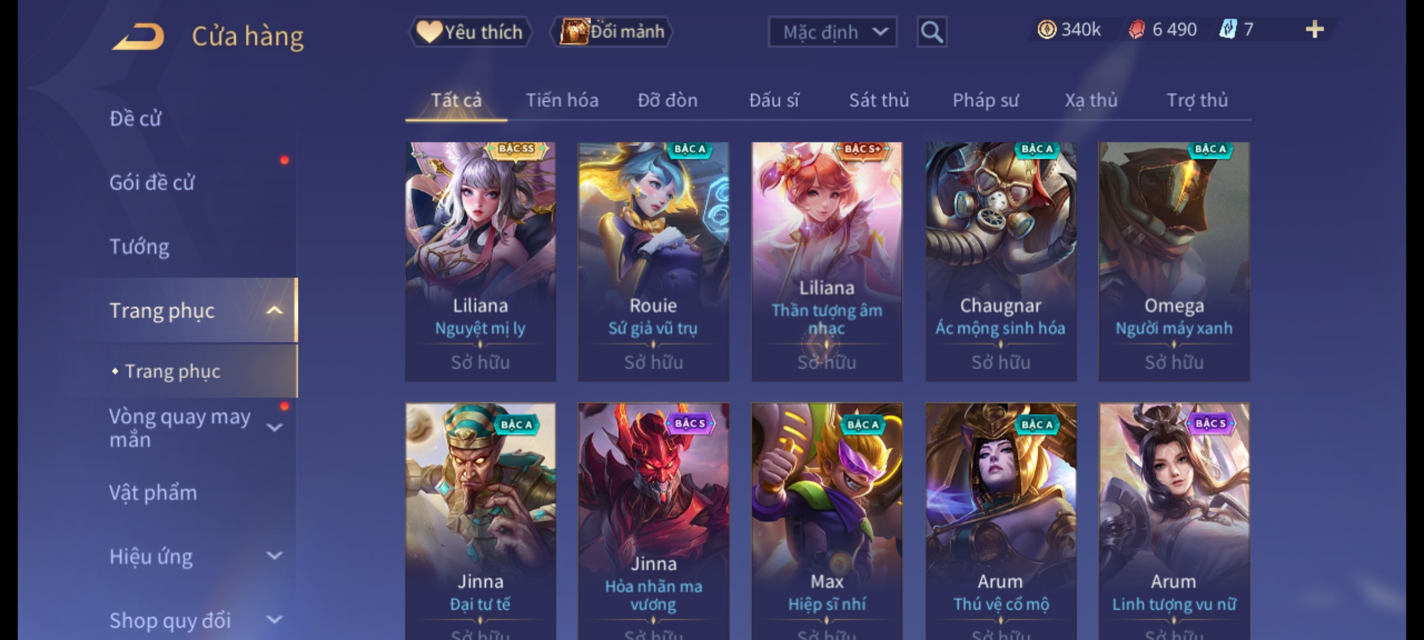Expand the Hiệu ứng sidebar section
Viewport: 1424px width, 640px height.
(x=275, y=556)
